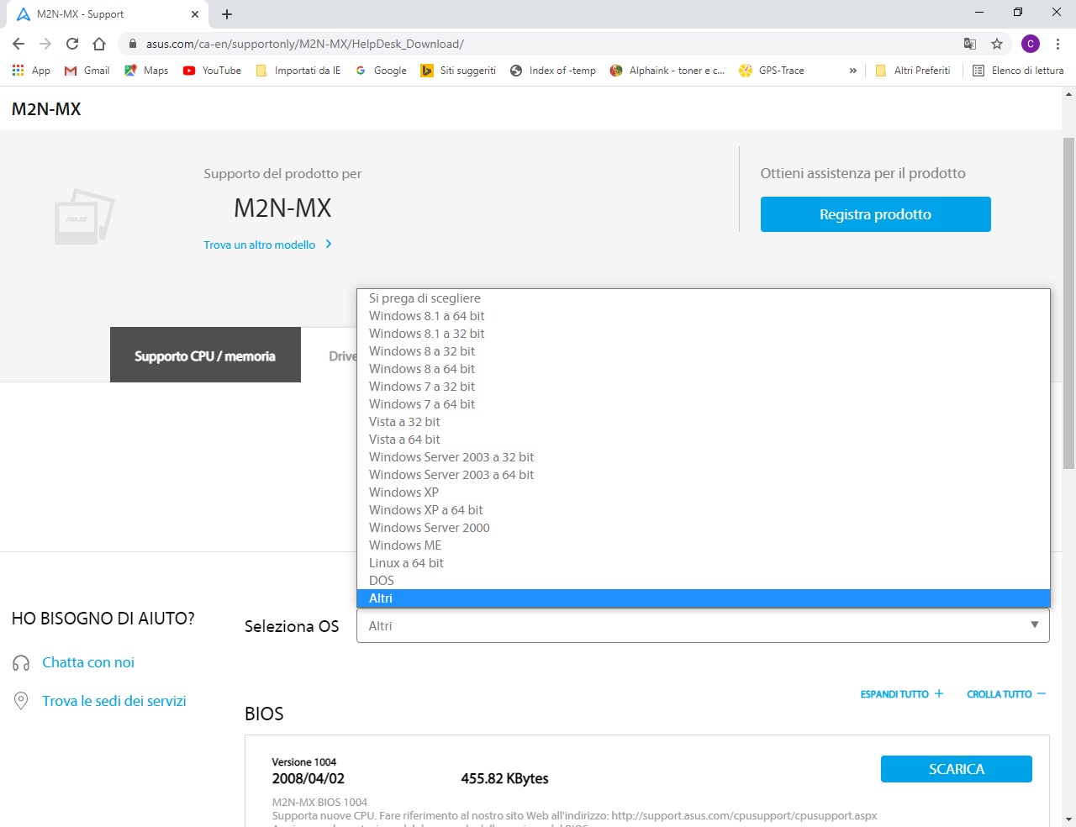Select Vista a 64 bit
The height and width of the screenshot is (827, 1076).
(x=703, y=440)
